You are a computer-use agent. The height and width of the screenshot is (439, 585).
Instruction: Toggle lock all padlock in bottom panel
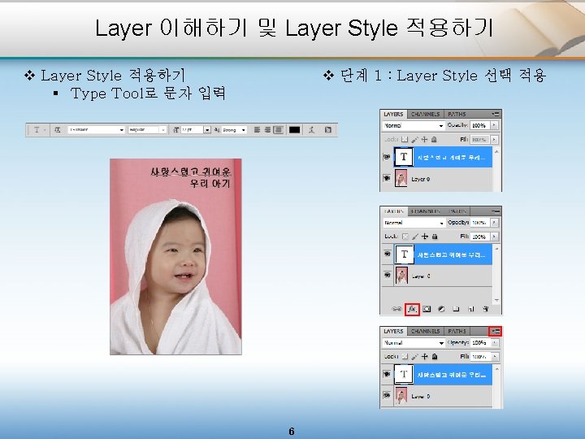click(435, 357)
